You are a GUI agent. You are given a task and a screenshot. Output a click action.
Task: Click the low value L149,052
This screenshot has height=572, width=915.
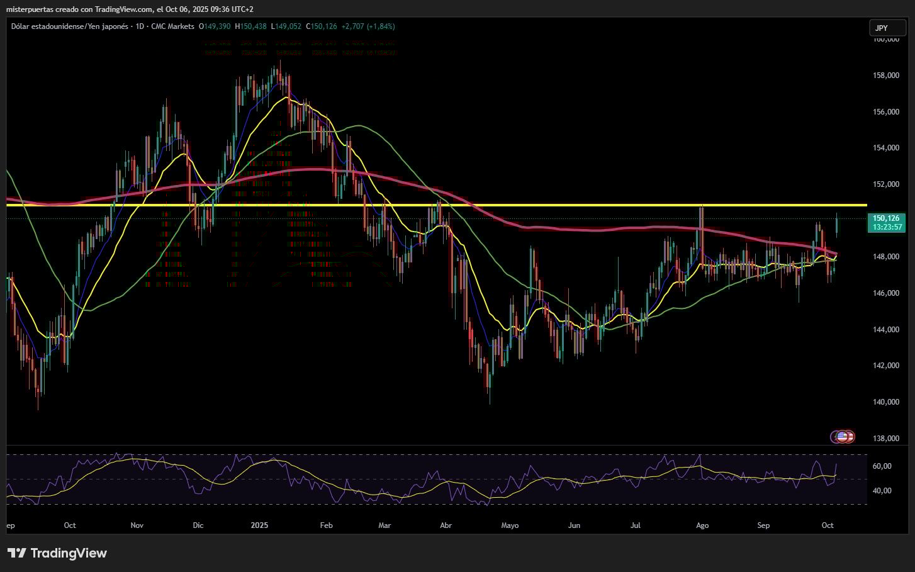point(286,26)
